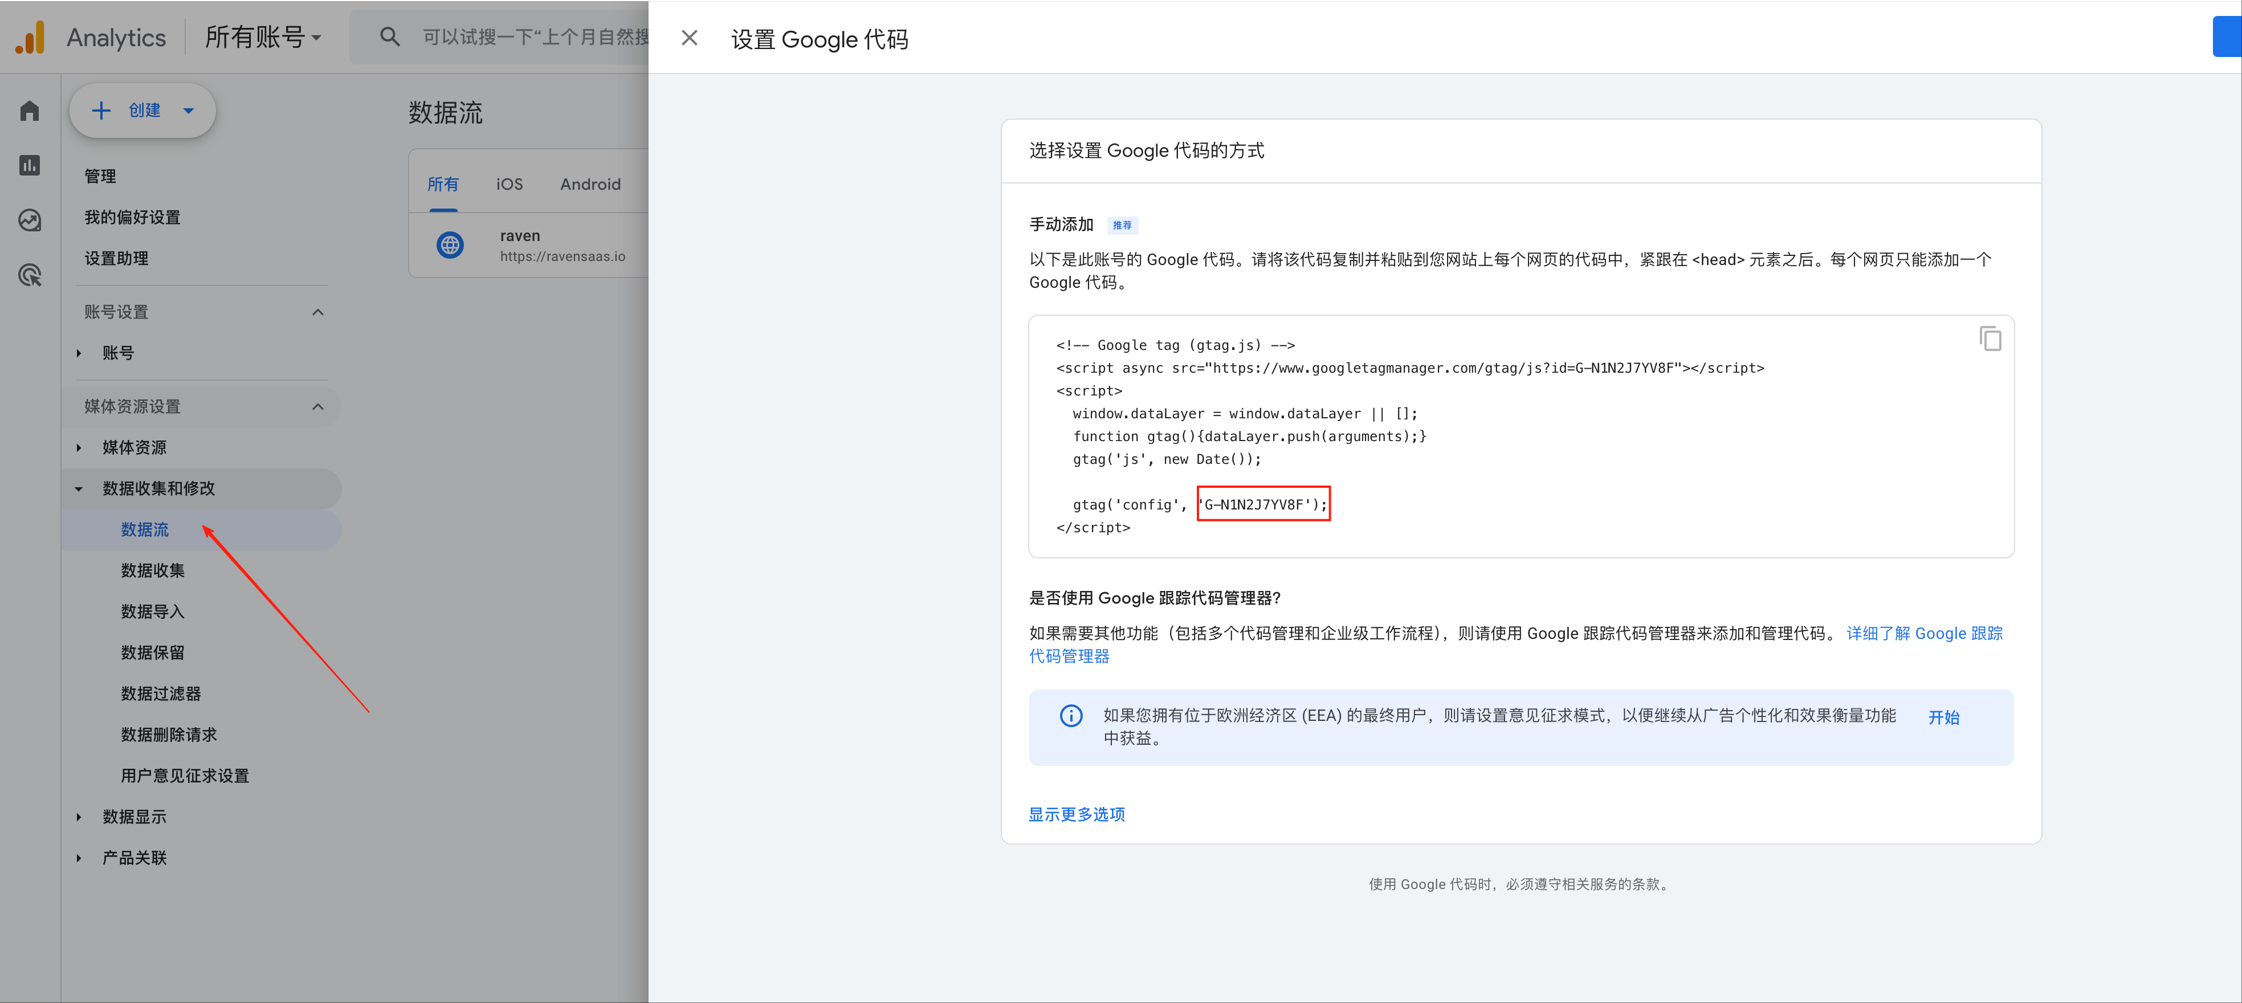
Task: Select 数据收集 in the sidebar
Action: 152,570
